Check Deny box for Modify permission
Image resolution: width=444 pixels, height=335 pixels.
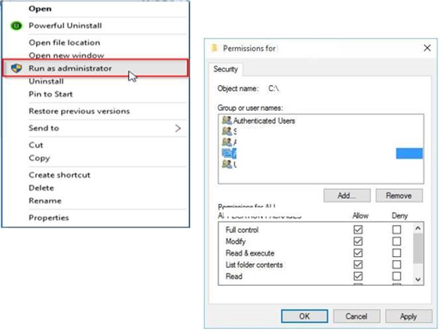point(396,241)
